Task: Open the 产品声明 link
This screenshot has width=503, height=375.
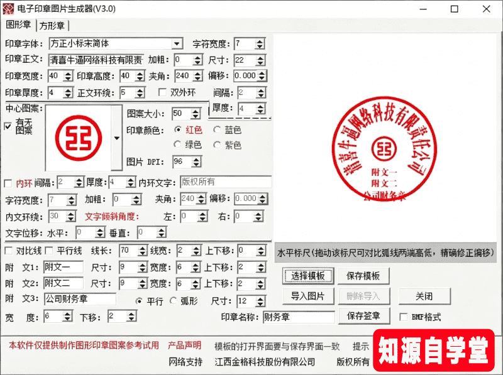Action: (184, 345)
